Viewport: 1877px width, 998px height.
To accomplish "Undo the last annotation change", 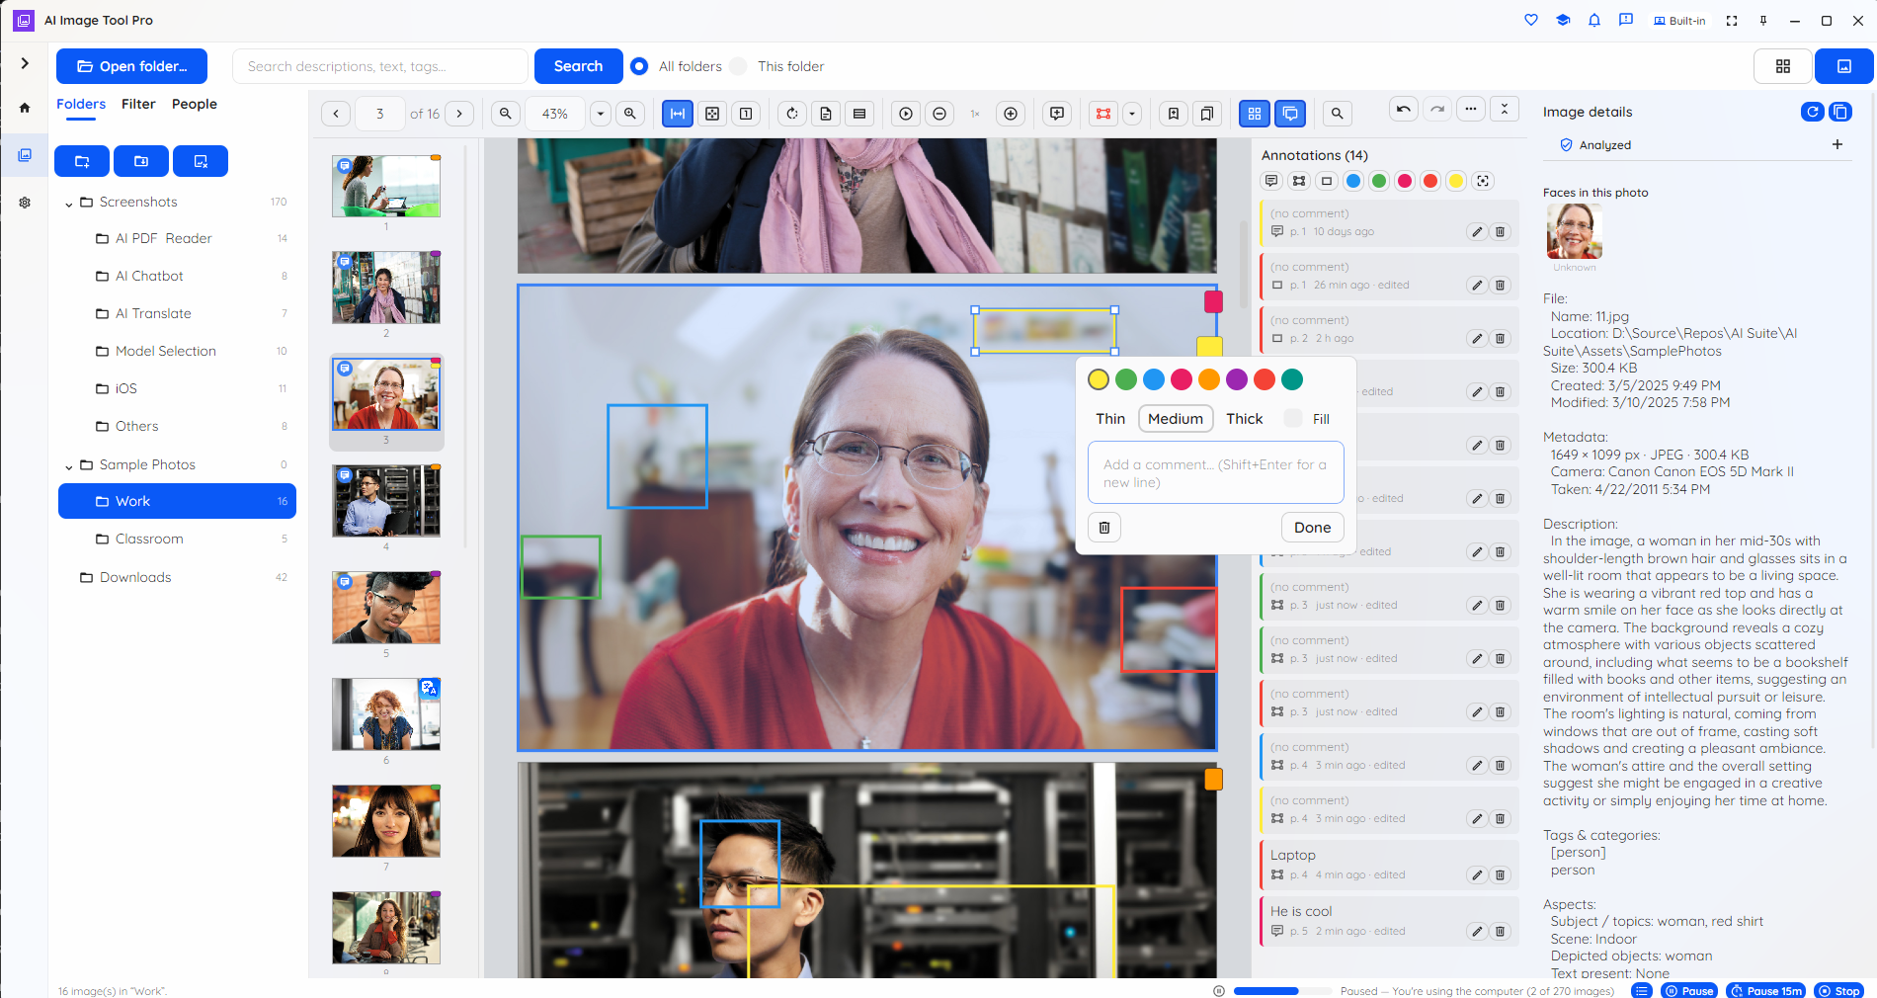I will [1404, 109].
